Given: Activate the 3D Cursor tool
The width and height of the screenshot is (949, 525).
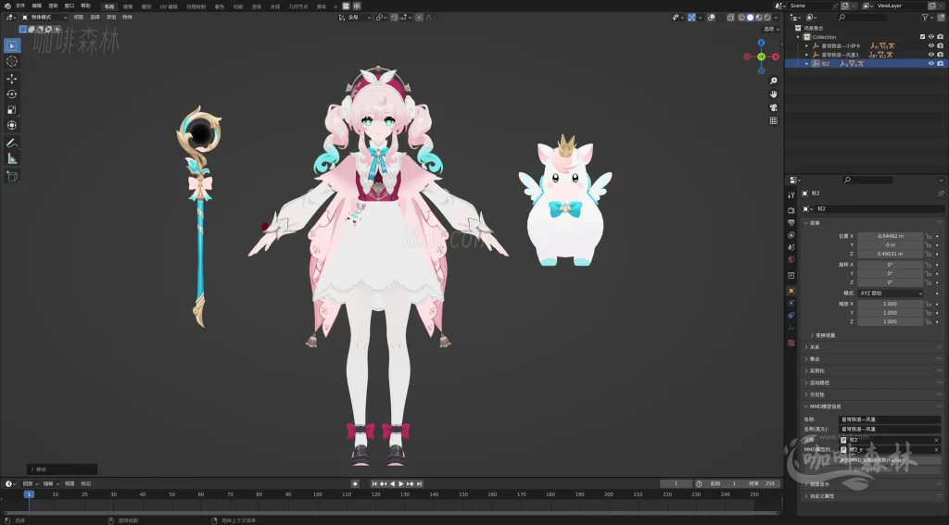Looking at the screenshot, I should pyautogui.click(x=11, y=61).
